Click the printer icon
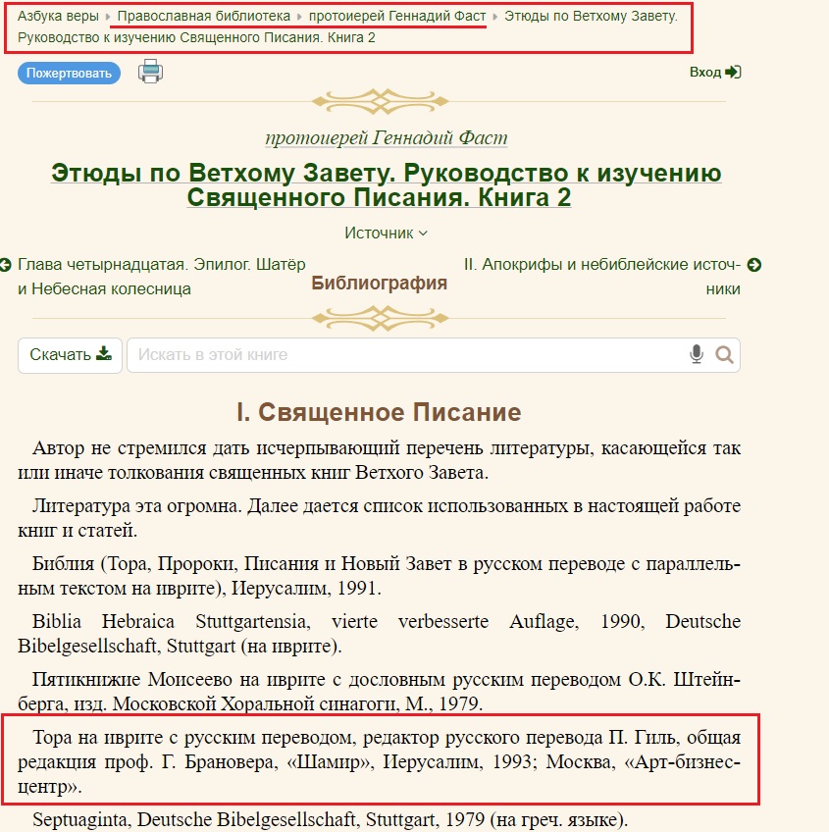 pyautogui.click(x=151, y=72)
